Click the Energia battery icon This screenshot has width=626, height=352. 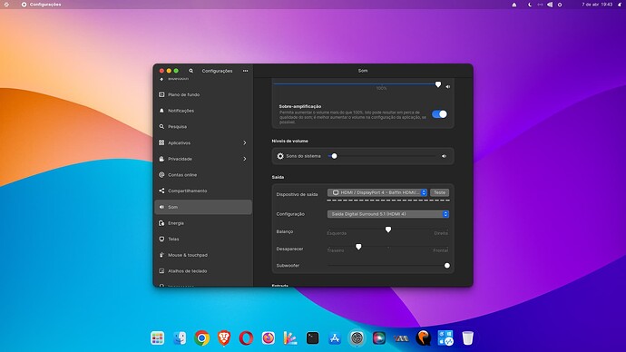[x=161, y=223]
